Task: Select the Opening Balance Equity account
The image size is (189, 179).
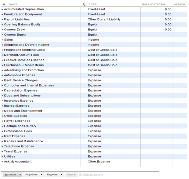Action: coord(94,24)
